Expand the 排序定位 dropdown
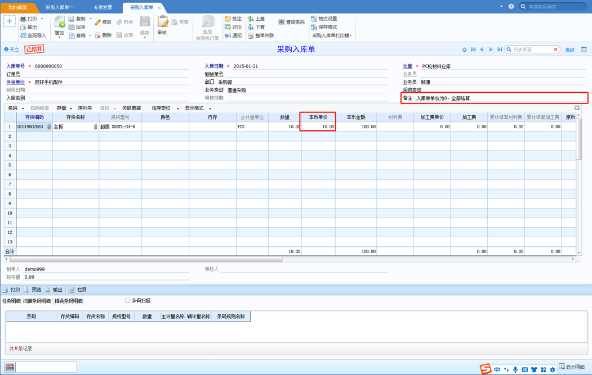Screen dimensions: 592x375 tap(178, 109)
